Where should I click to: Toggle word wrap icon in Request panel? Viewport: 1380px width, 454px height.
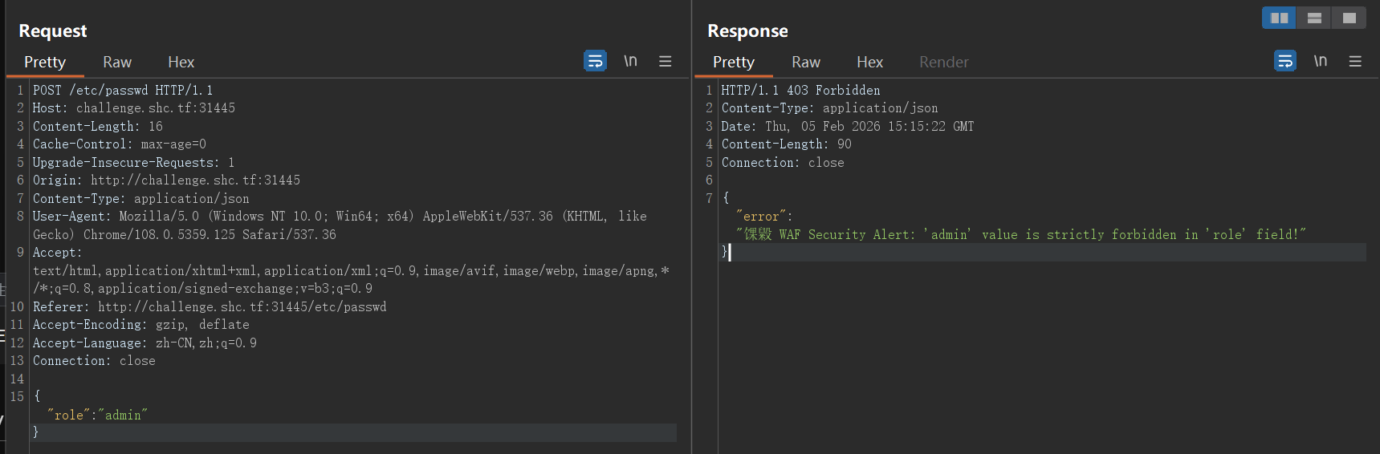pos(595,61)
